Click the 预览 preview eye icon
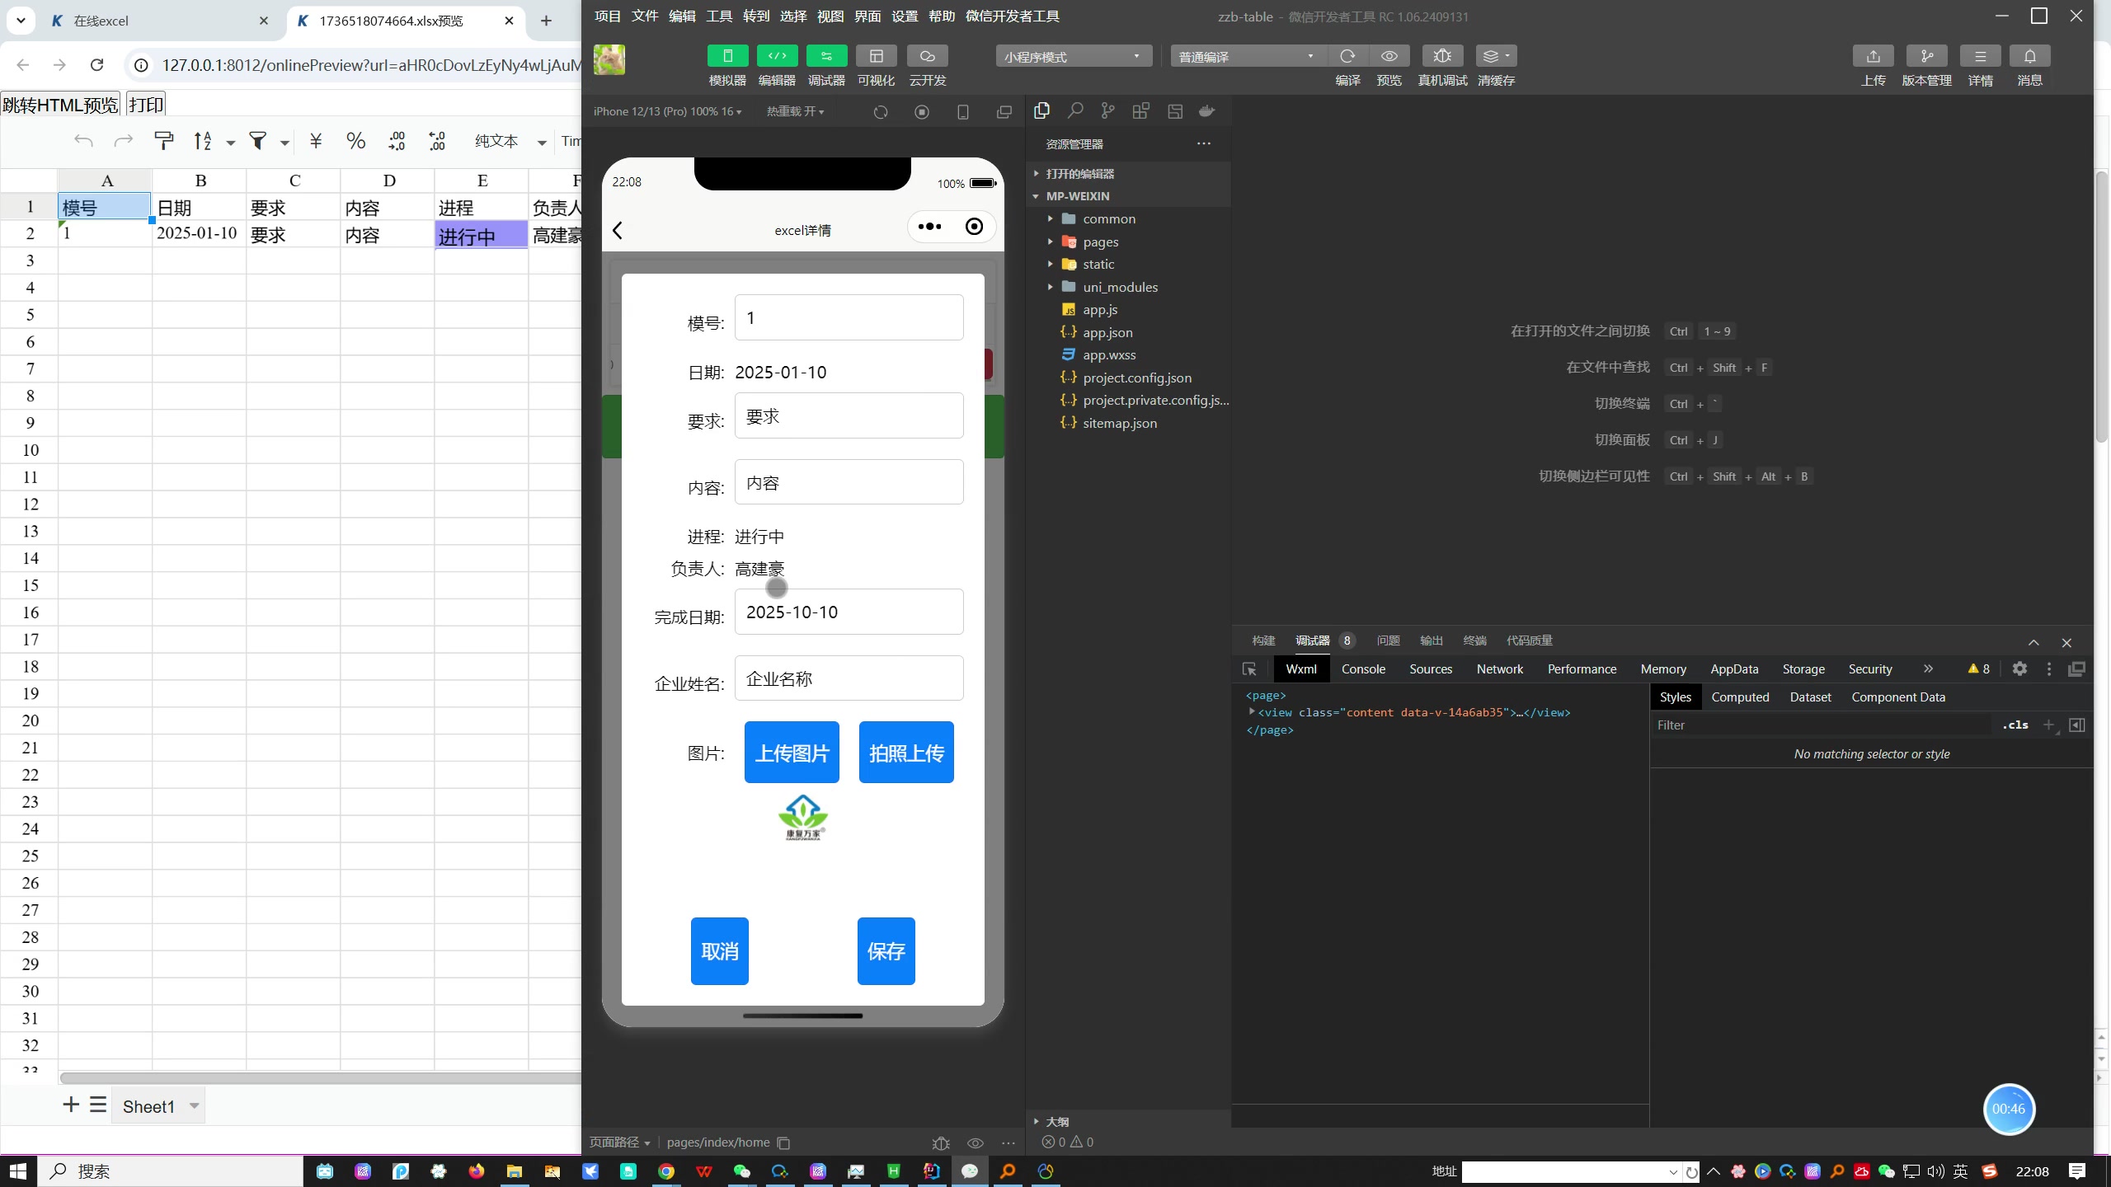 [1389, 56]
